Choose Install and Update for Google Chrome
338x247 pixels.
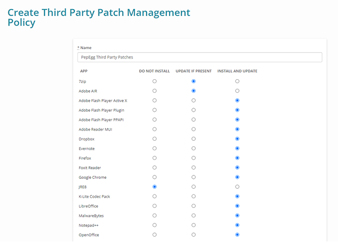[x=238, y=177]
